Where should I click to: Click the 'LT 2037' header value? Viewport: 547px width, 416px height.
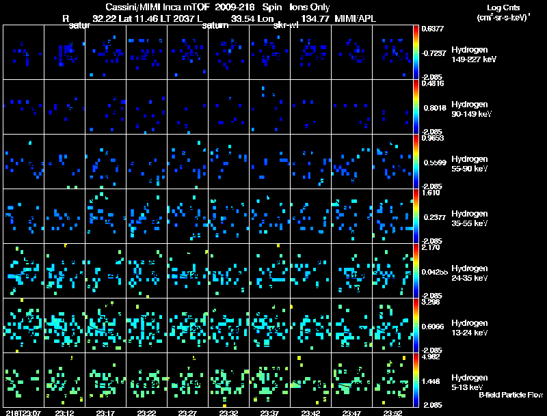pyautogui.click(x=178, y=19)
